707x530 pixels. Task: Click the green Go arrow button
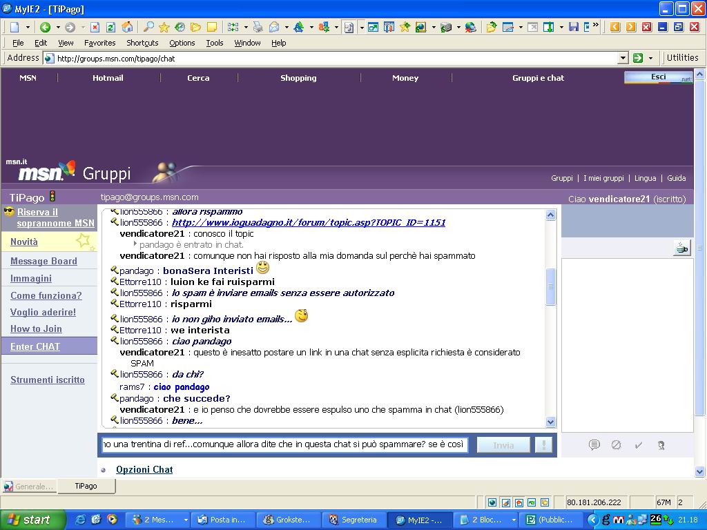click(x=637, y=58)
